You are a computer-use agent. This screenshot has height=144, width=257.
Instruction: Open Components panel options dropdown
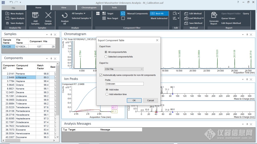coord(47,59)
